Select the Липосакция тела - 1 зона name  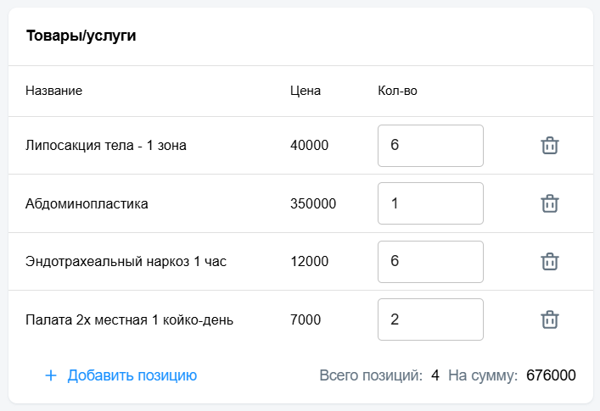[106, 146]
